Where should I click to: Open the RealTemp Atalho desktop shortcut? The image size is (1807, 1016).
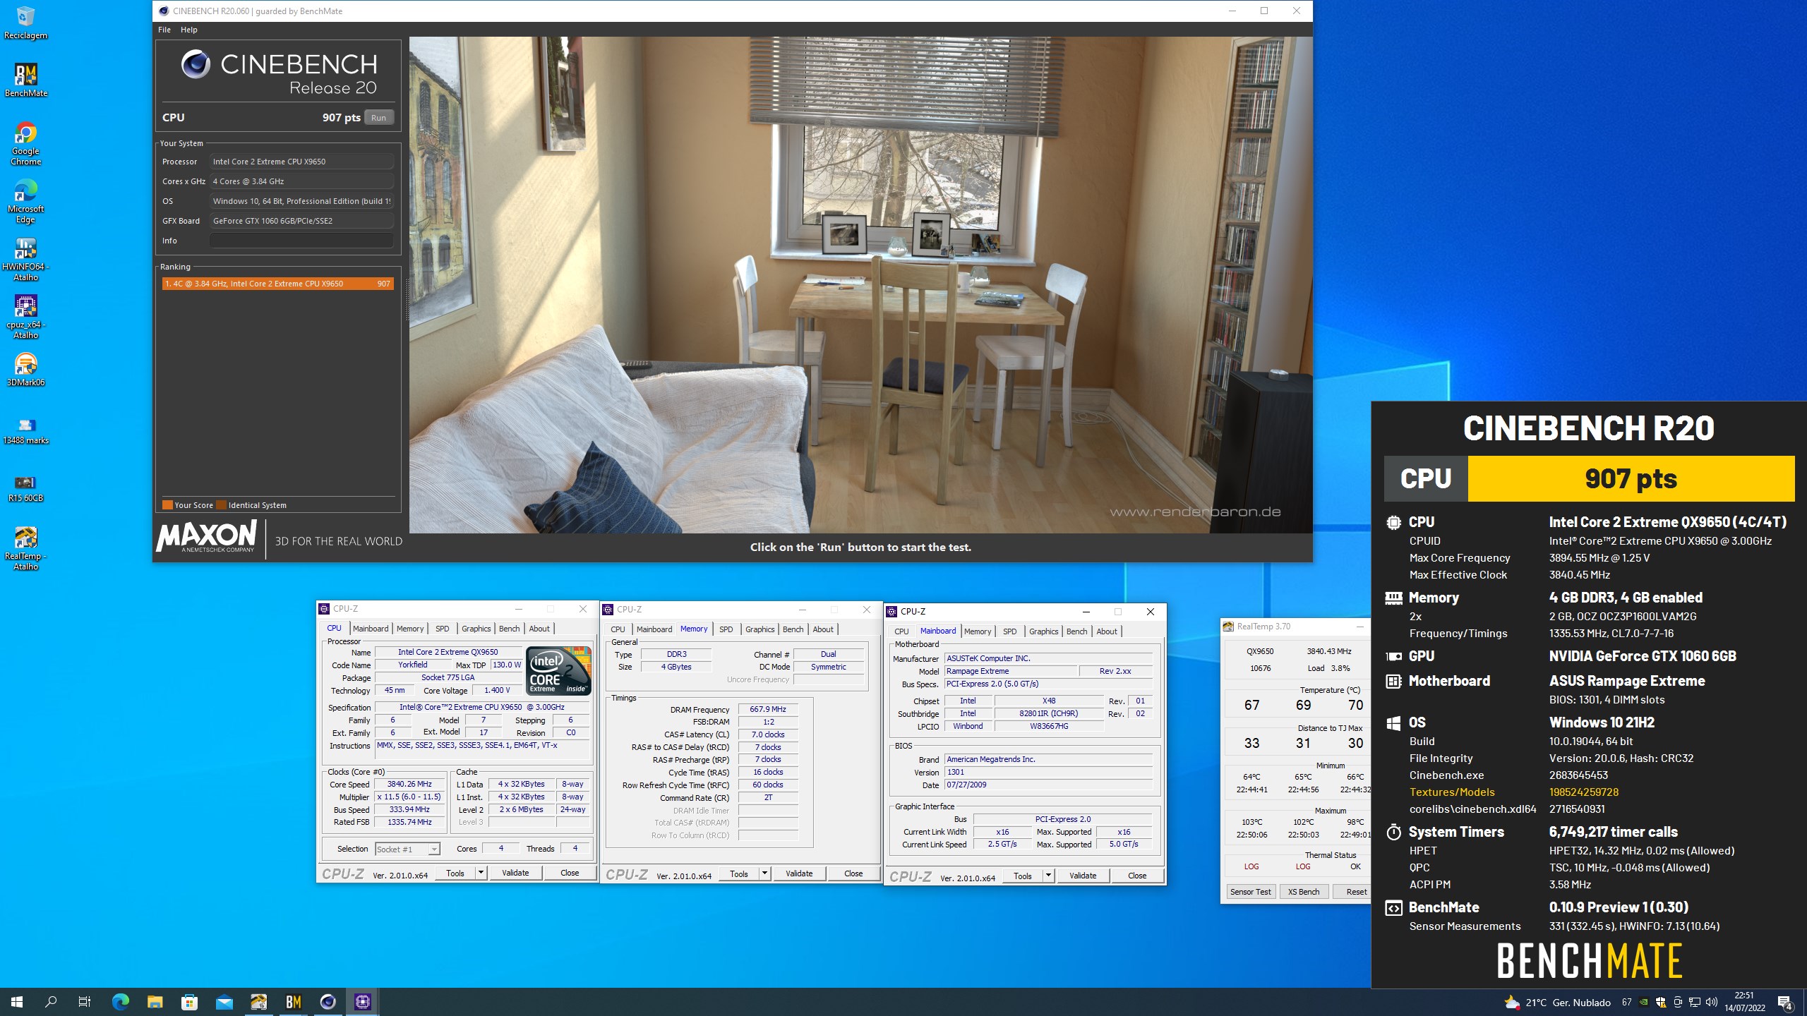tap(25, 549)
